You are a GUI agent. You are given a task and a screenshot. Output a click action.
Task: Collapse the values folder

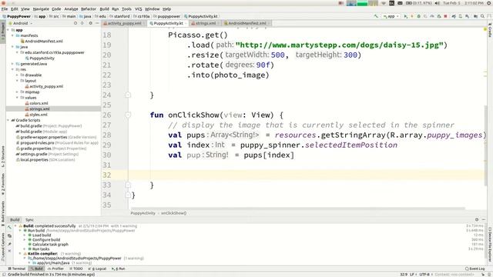17,98
